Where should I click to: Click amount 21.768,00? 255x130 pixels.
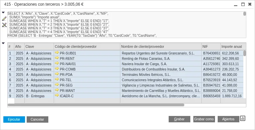click(x=230, y=91)
